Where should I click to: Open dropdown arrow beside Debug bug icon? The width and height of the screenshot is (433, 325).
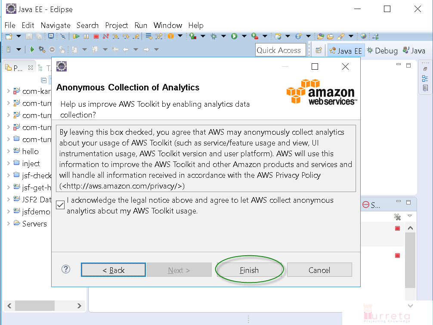point(224,36)
